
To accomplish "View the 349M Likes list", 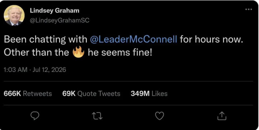I will (149, 93).
